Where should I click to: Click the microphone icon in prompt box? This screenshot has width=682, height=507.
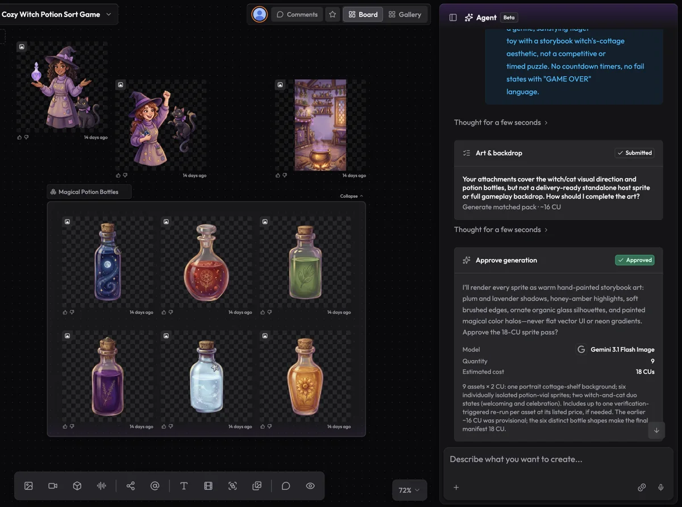point(661,487)
